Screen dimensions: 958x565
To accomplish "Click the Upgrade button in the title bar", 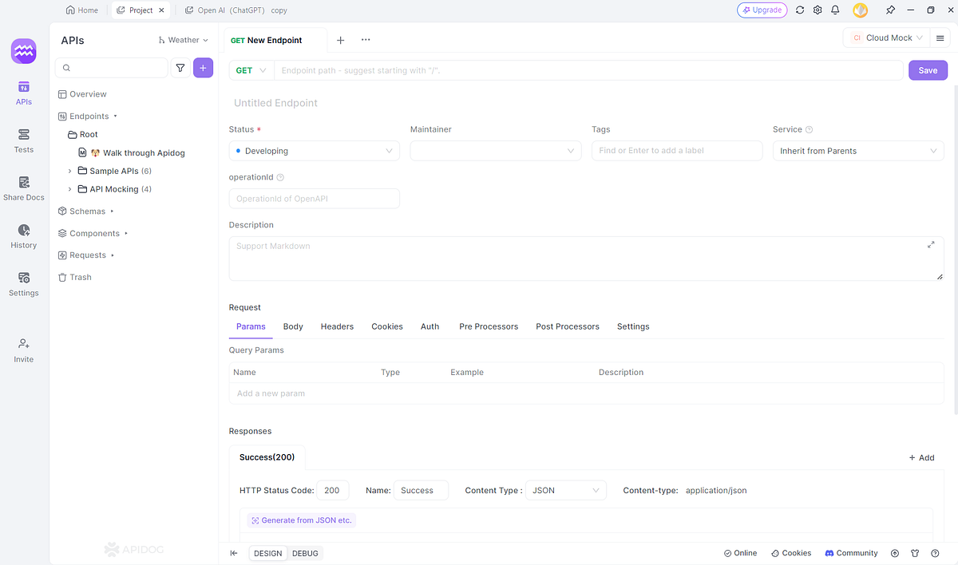I will 761,10.
